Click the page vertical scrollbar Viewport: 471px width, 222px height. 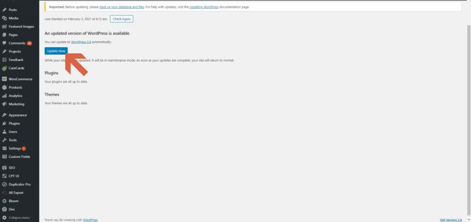pos(469,120)
